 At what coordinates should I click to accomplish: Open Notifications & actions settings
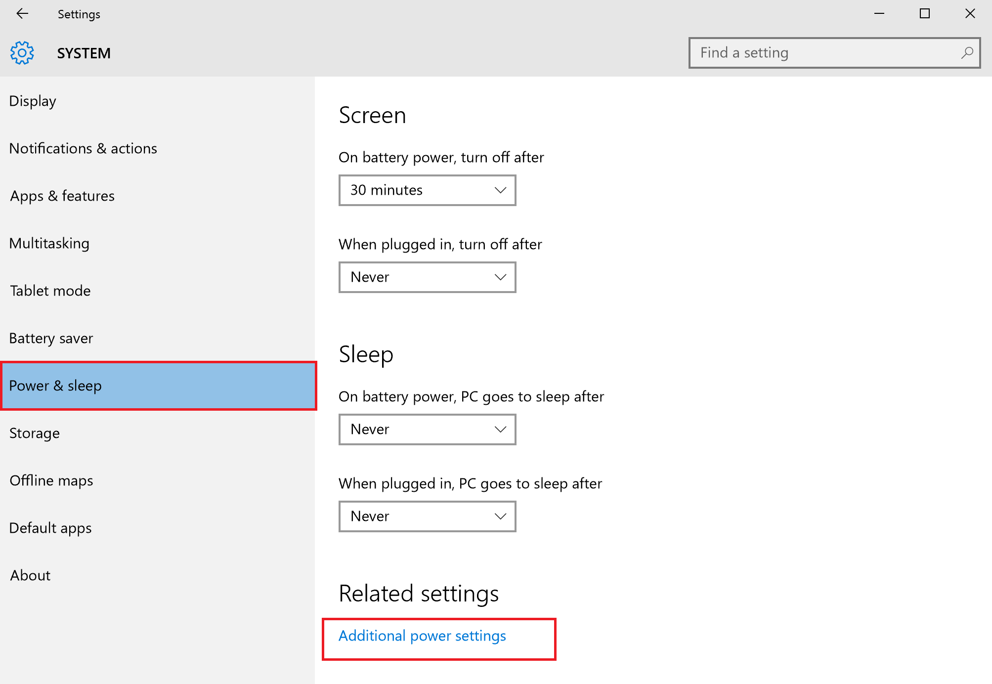[x=83, y=148]
